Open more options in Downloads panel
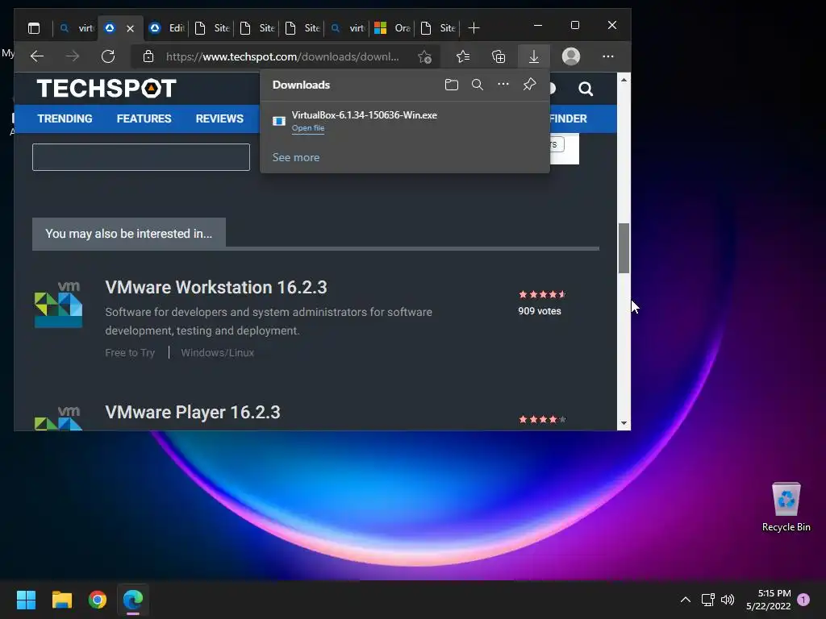The height and width of the screenshot is (619, 826). tap(503, 84)
